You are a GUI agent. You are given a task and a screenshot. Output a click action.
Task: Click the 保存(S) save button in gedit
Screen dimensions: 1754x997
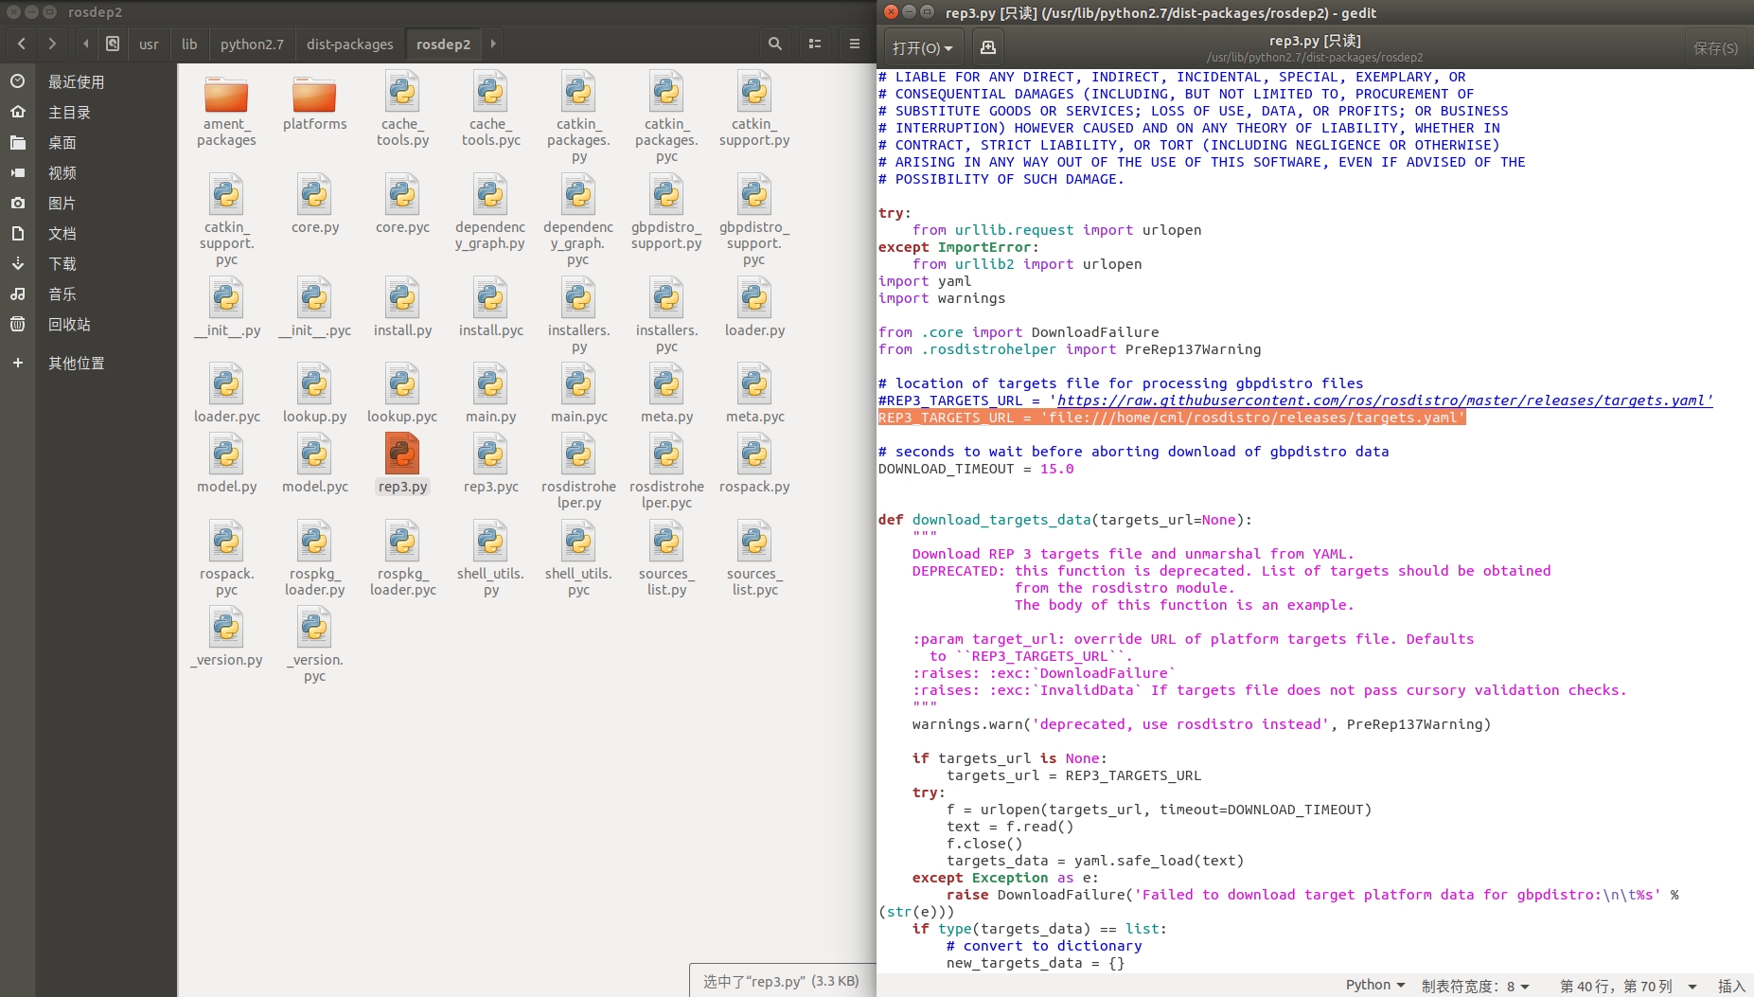coord(1715,46)
